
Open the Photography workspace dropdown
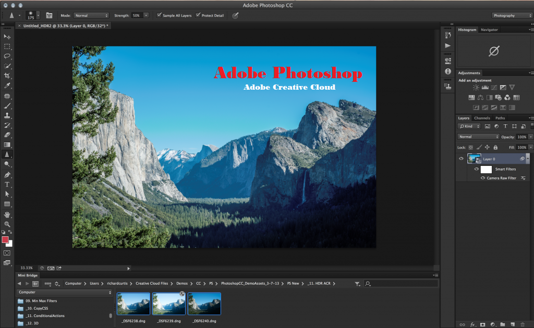point(512,15)
